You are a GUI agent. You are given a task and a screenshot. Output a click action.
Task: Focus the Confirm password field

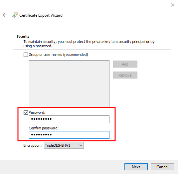[x=69, y=135]
